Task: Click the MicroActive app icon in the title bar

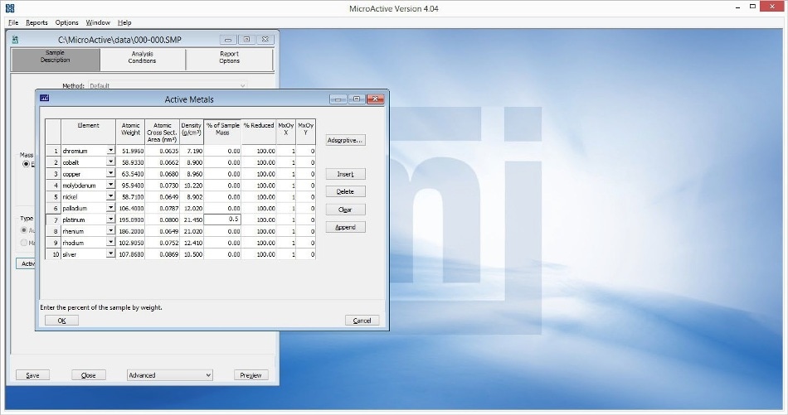Action: tap(10, 8)
